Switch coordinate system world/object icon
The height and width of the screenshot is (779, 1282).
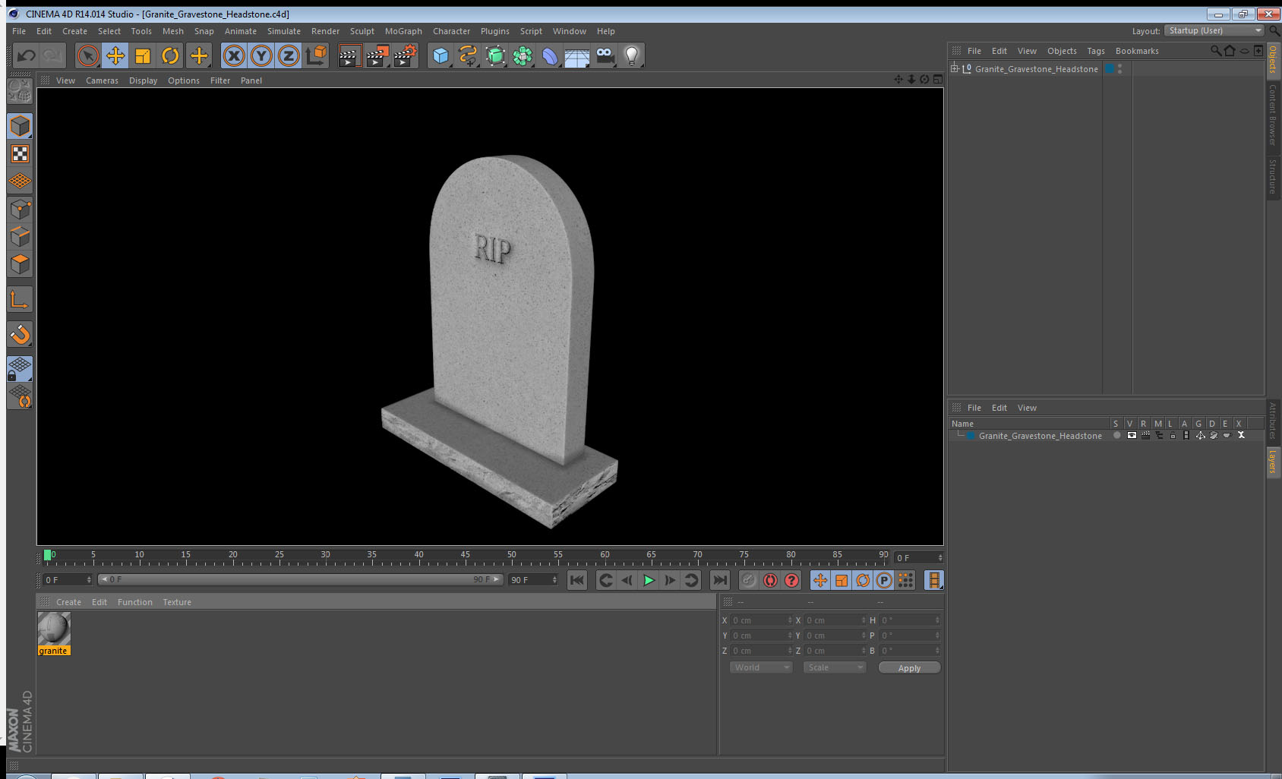(316, 55)
